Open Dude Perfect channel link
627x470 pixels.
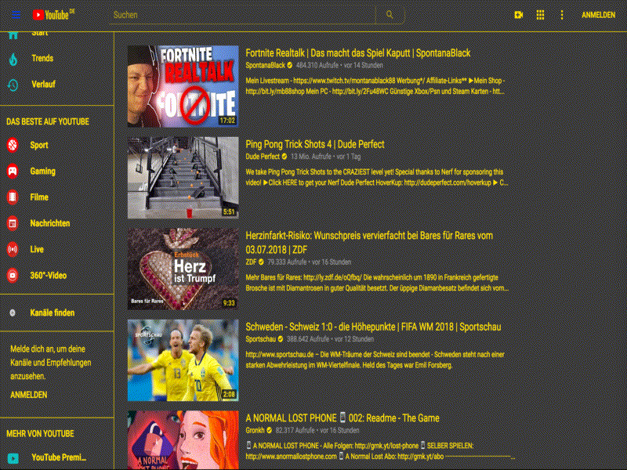click(263, 157)
